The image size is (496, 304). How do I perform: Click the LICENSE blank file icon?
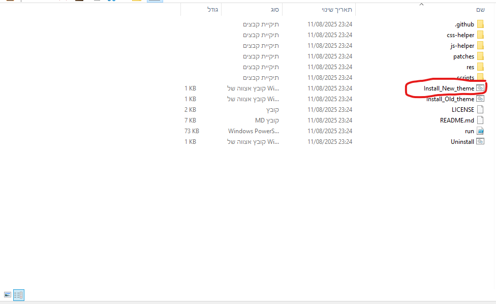(x=480, y=109)
